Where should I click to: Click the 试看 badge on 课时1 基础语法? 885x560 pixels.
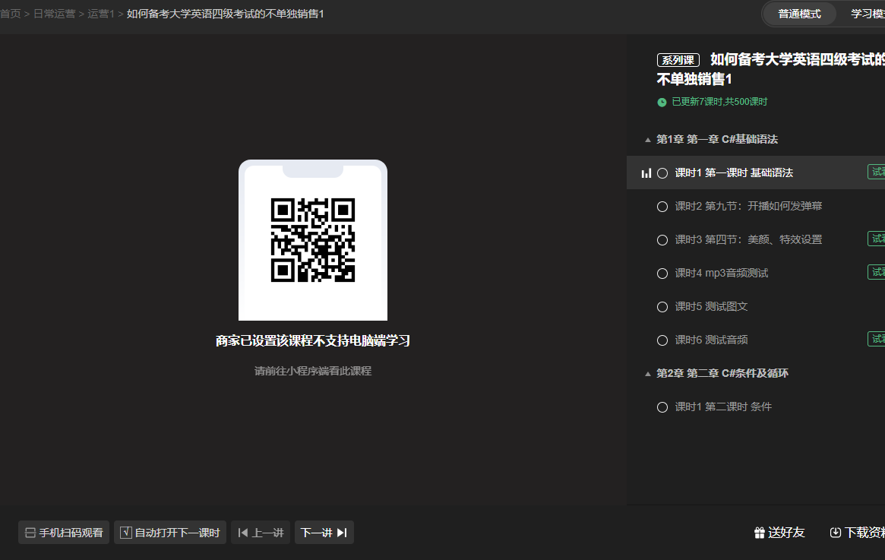point(877,172)
